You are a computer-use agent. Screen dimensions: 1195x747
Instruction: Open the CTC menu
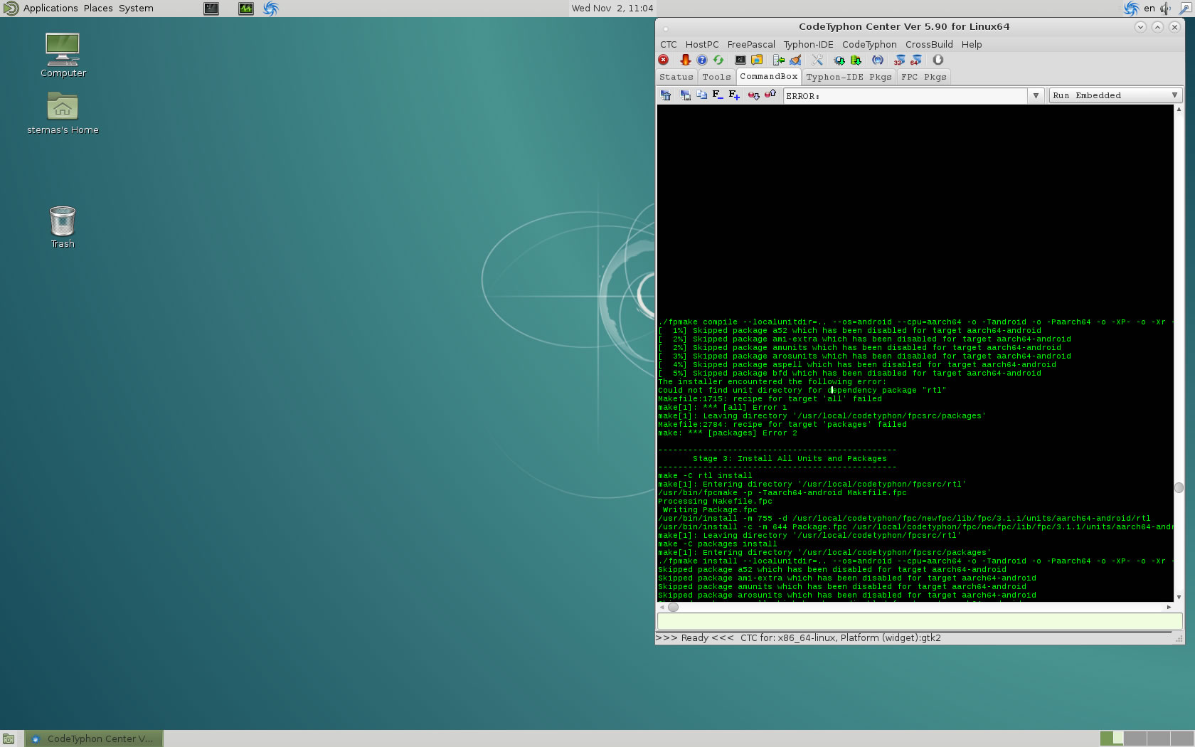pyautogui.click(x=669, y=44)
